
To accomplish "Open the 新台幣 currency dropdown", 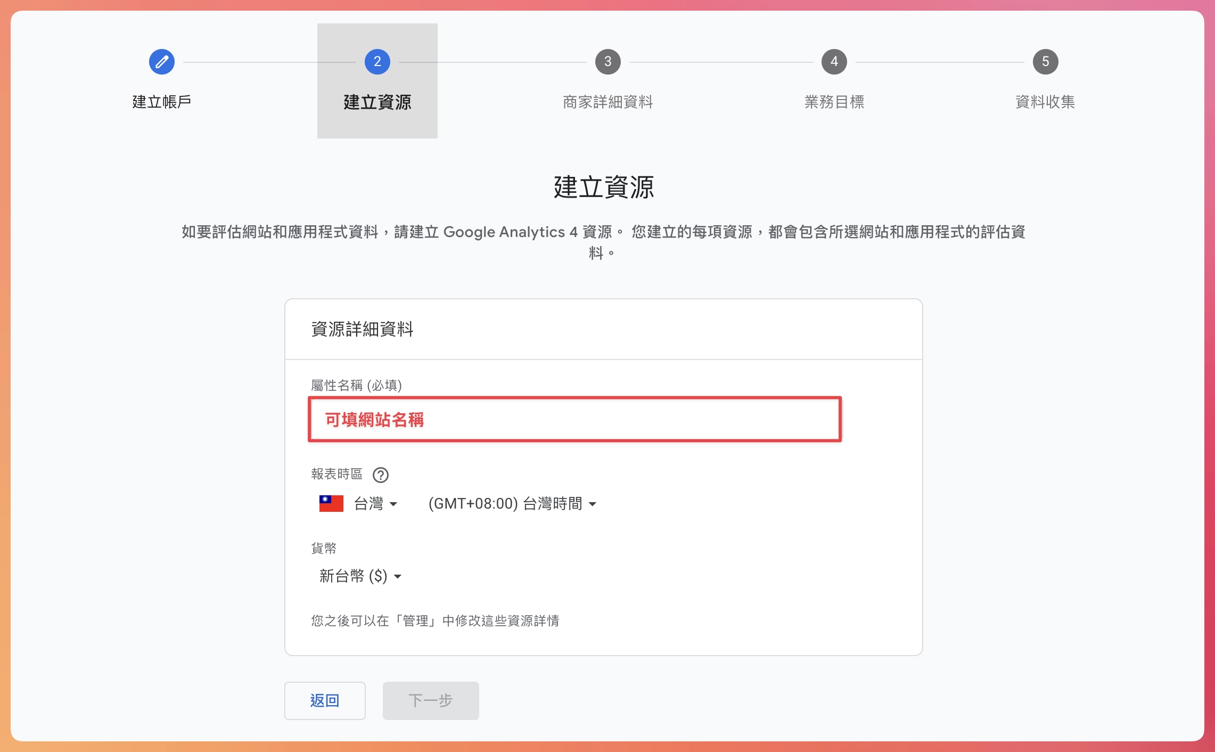I will pyautogui.click(x=360, y=576).
